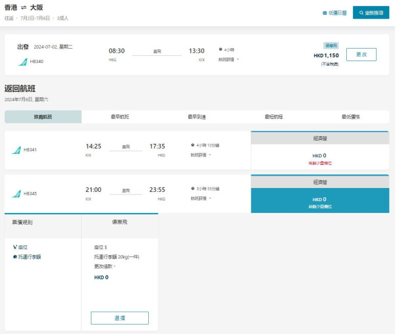Expand HB345 flight details
Image resolution: width=395 pixels, height=334 pixels.
201,199
